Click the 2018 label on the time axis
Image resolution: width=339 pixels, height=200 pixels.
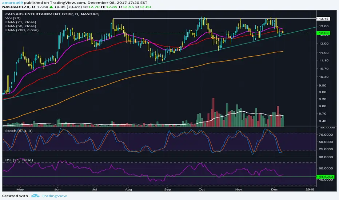(x=310, y=189)
